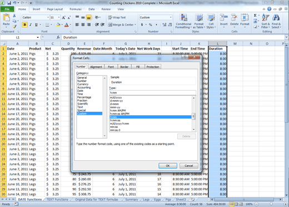Screen dimensions: 289x207
Task: Click the Borders icon in Font group
Action: pos(47,24)
